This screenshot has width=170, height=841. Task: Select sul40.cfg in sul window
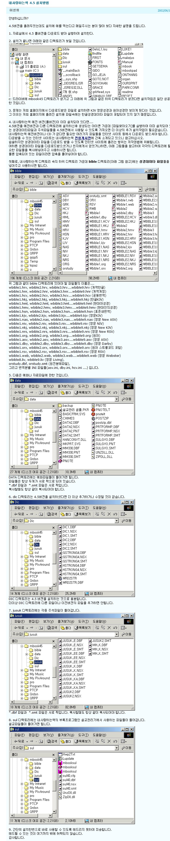tap(67, 775)
